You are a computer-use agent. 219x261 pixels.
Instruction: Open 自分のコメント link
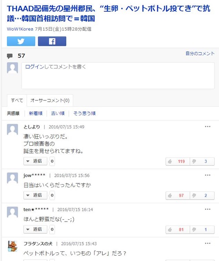200,54
